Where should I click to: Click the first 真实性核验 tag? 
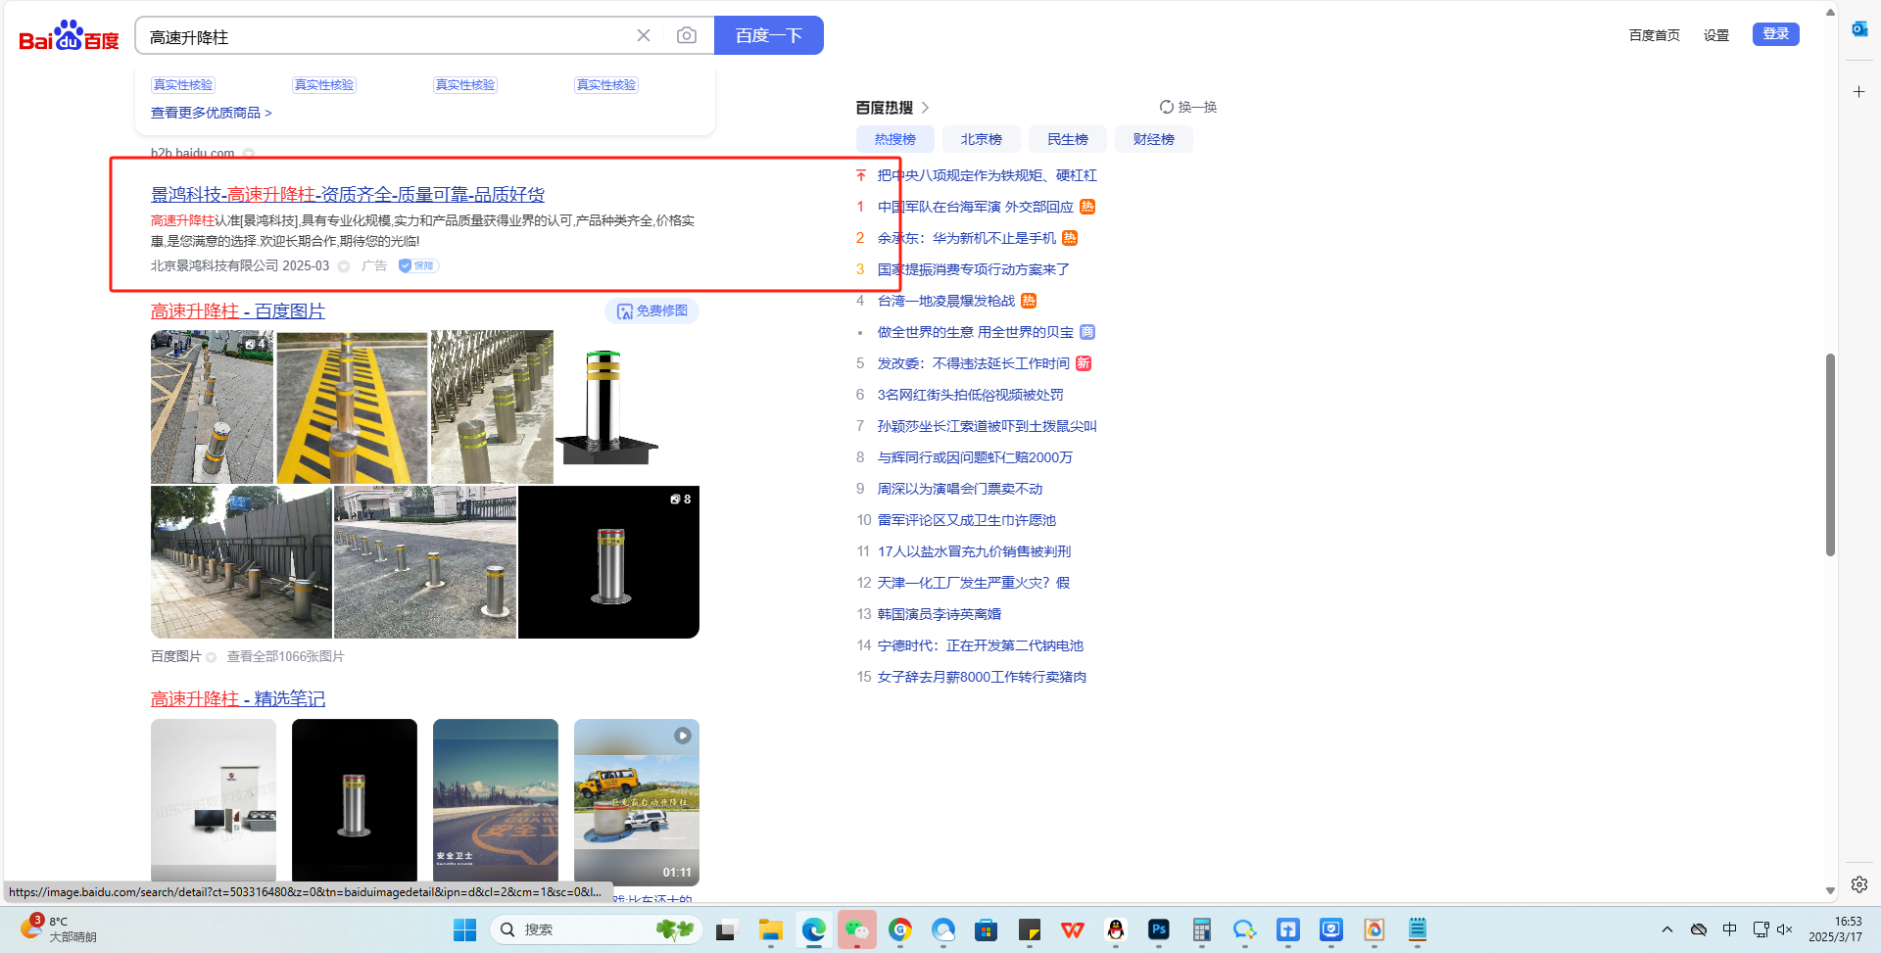coord(183,85)
